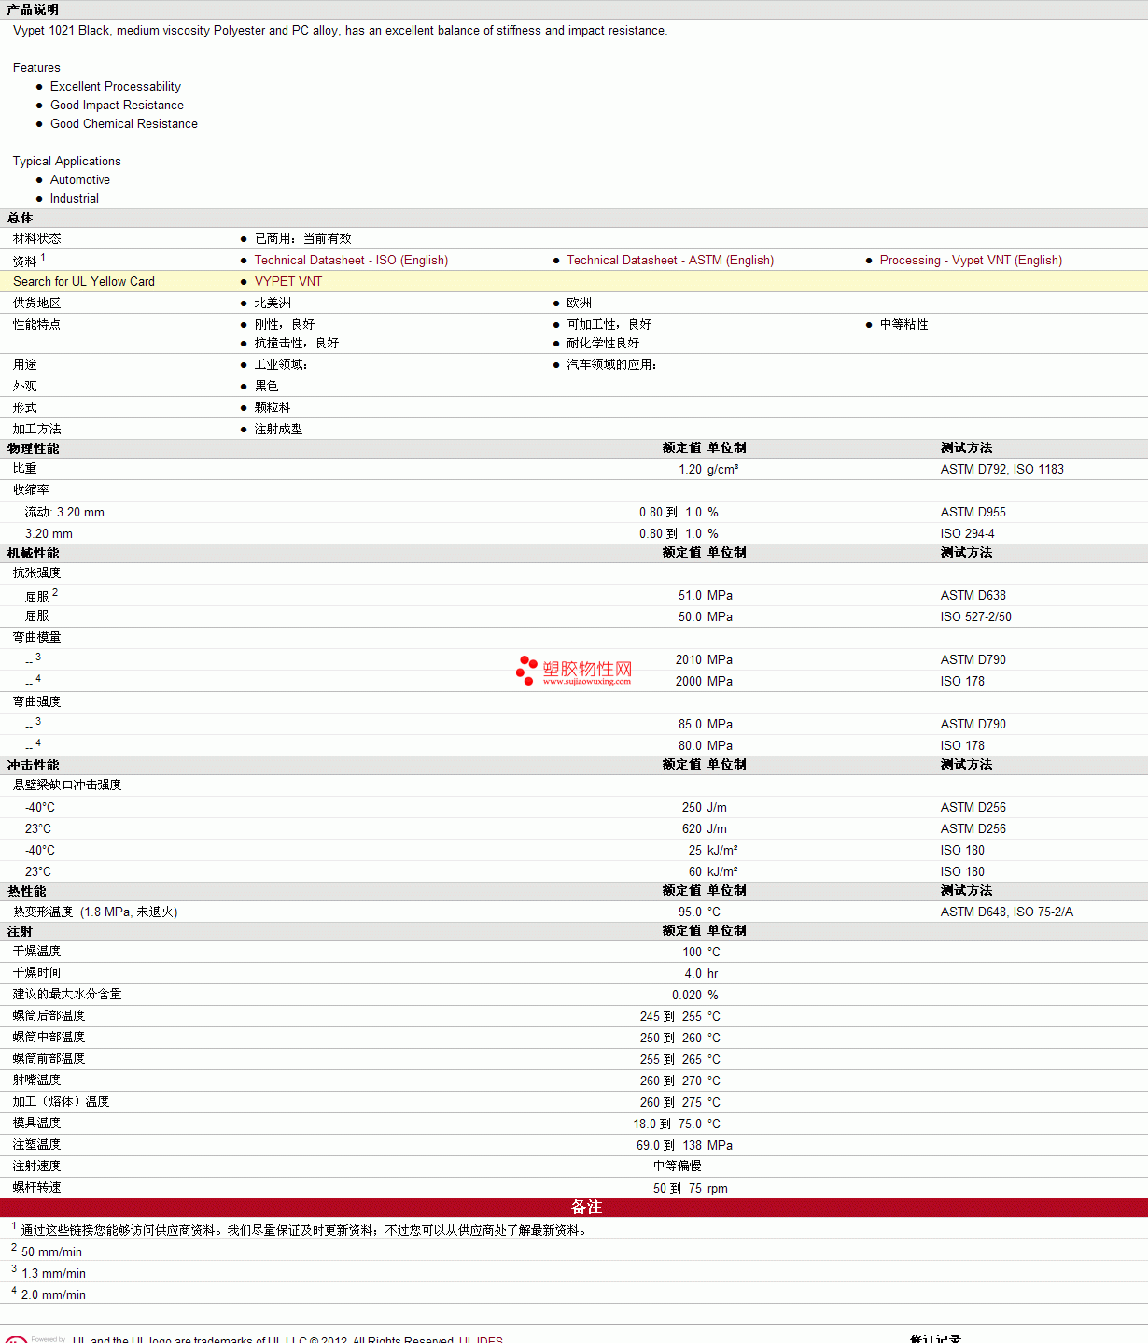This screenshot has height=1343, width=1148.
Task: Click the 注射成型 processing method value
Action: (278, 430)
